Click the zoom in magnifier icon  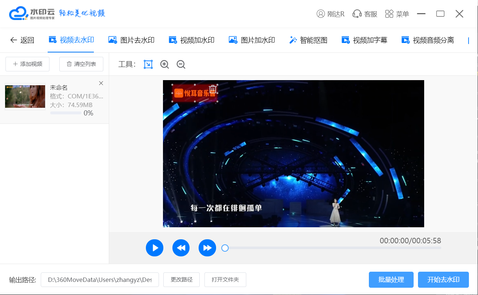point(164,64)
